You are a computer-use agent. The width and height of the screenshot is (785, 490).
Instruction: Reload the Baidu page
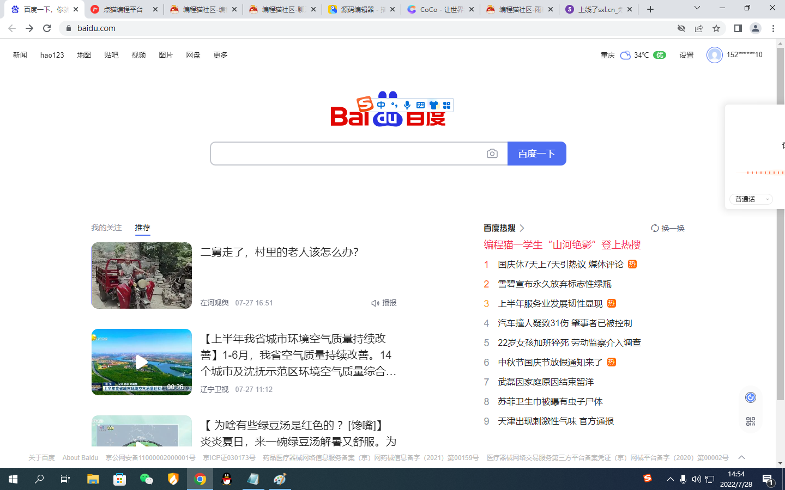pos(47,28)
